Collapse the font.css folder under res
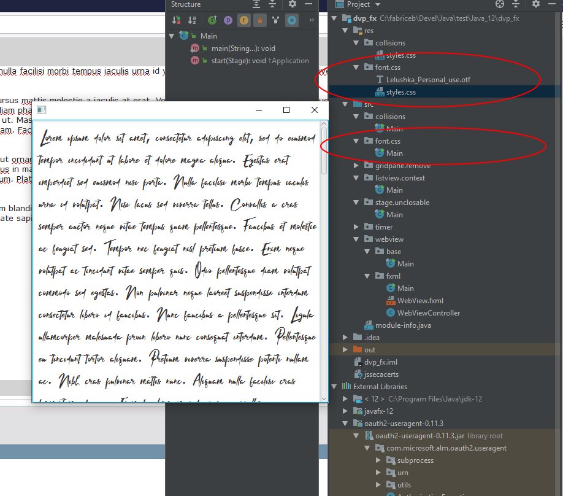 click(x=356, y=67)
